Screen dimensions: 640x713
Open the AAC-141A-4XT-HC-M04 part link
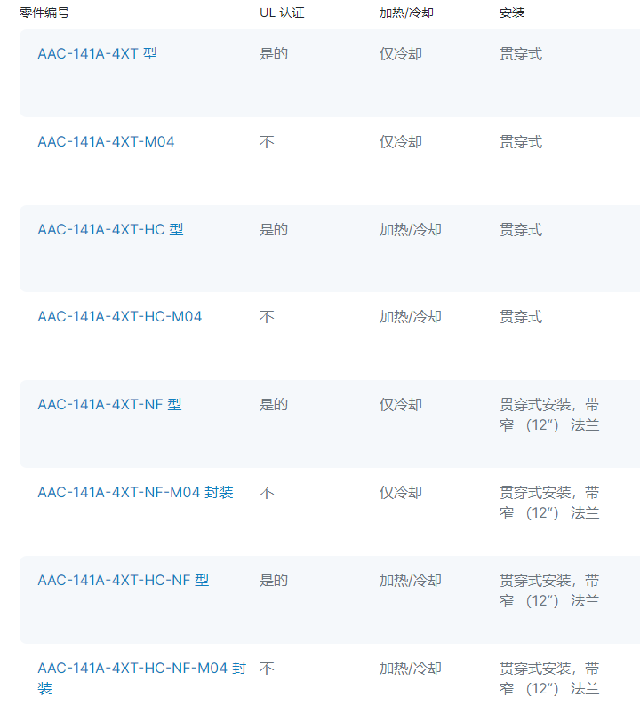pos(119,317)
